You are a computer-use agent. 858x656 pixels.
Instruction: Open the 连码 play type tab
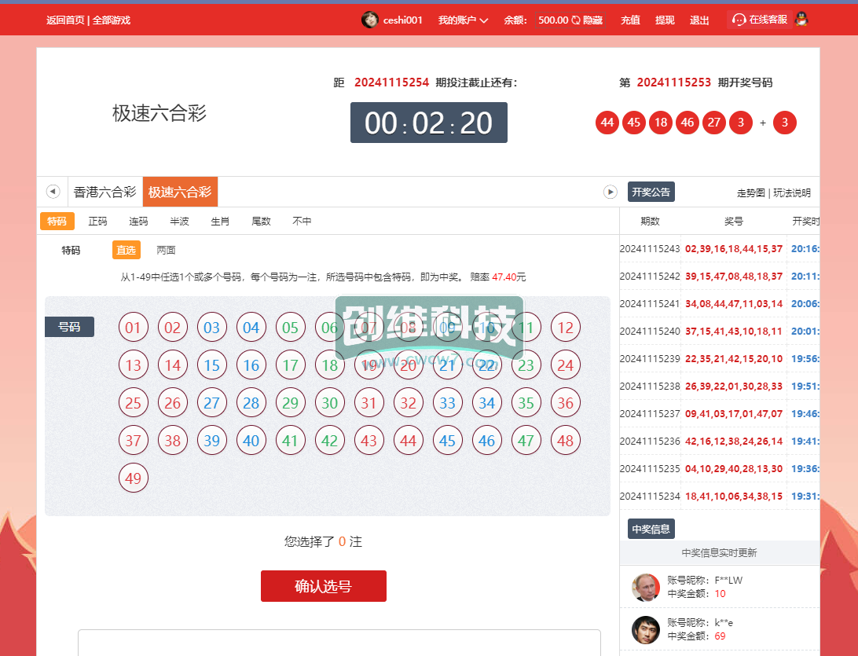pos(138,221)
